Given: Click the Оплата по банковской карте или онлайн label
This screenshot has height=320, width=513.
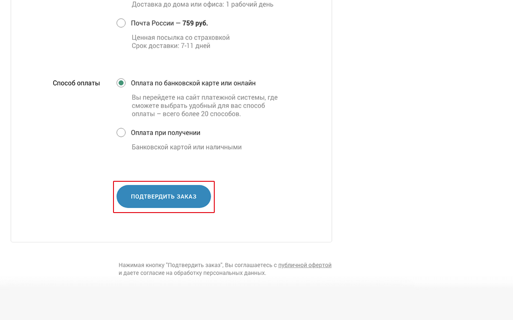Looking at the screenshot, I should pyautogui.click(x=193, y=83).
